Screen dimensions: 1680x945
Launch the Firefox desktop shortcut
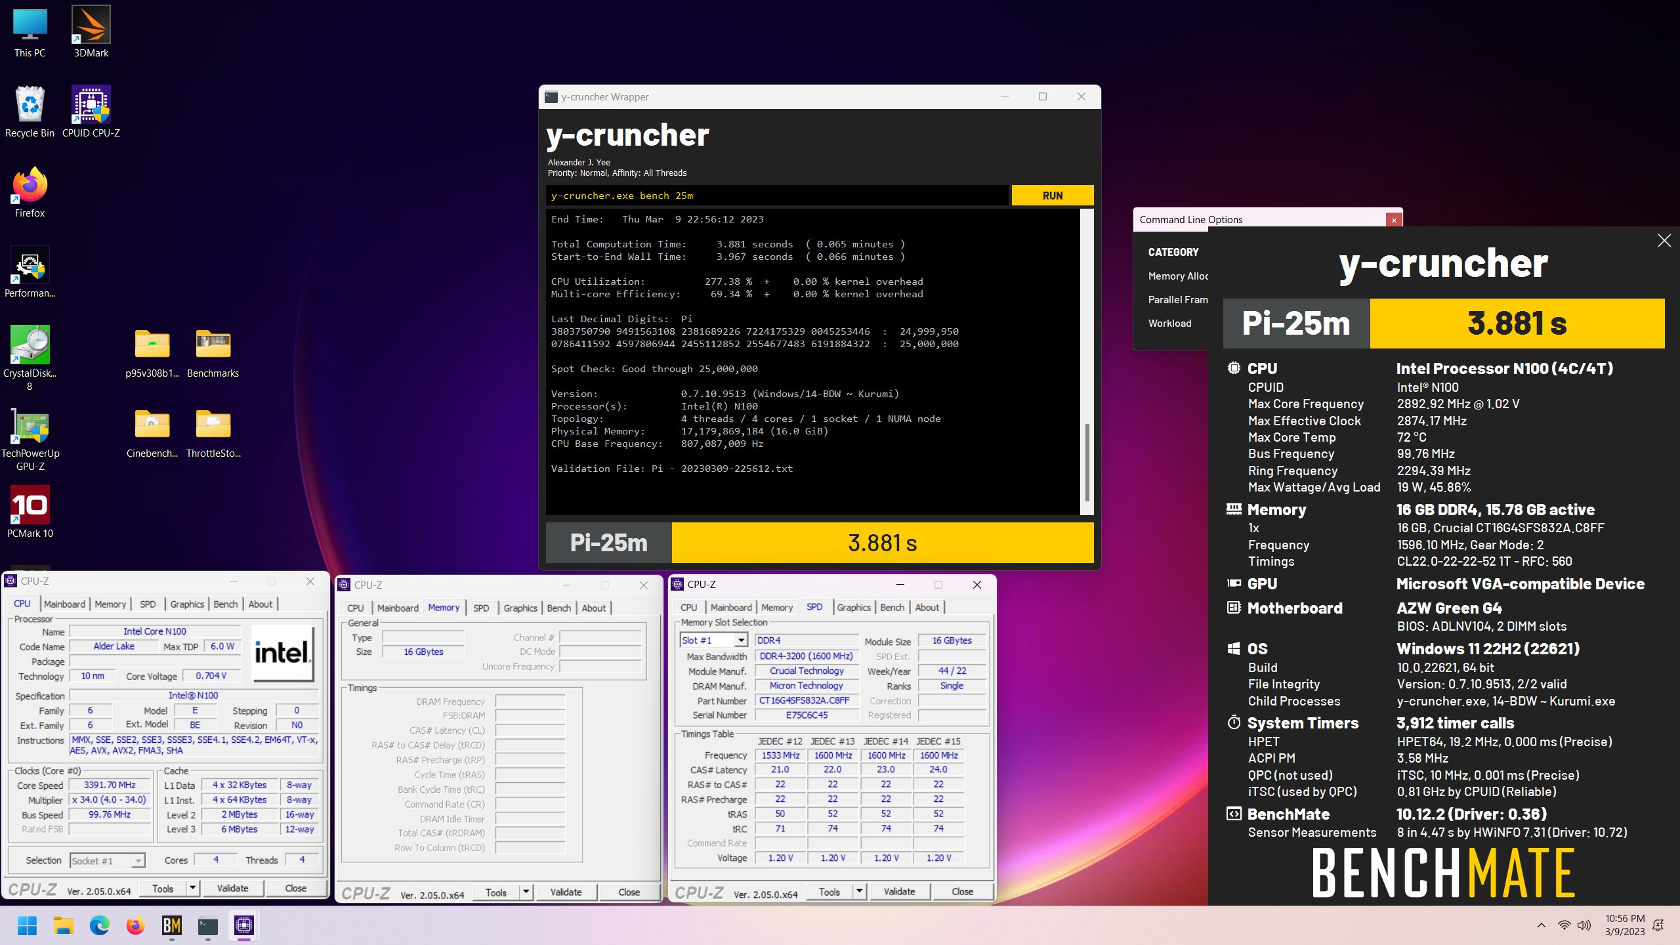[x=30, y=193]
